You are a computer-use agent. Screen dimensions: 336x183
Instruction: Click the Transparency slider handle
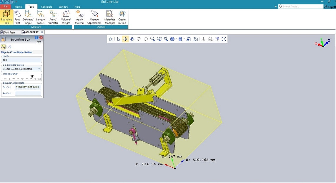tap(32, 77)
